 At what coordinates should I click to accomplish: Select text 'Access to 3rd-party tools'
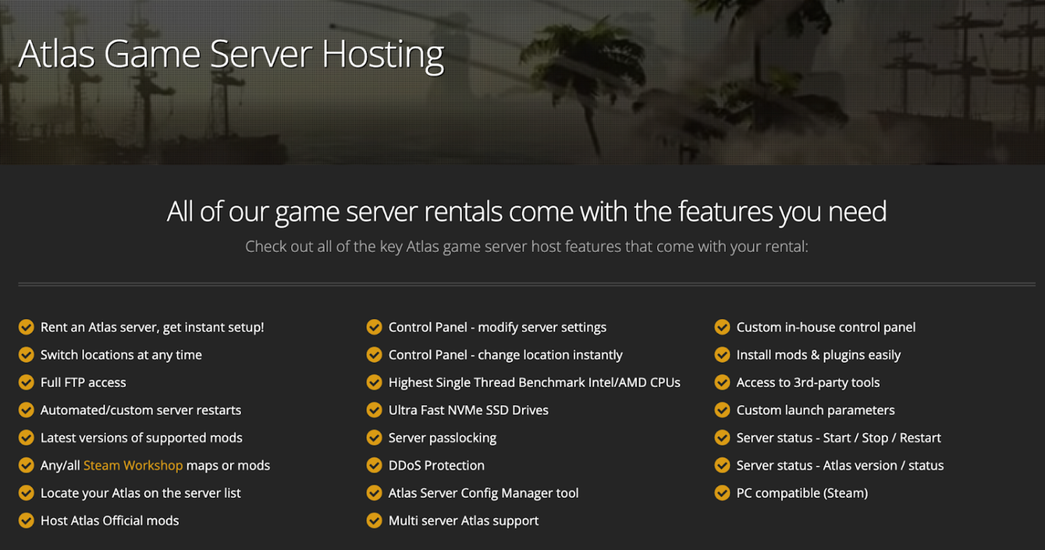point(808,382)
